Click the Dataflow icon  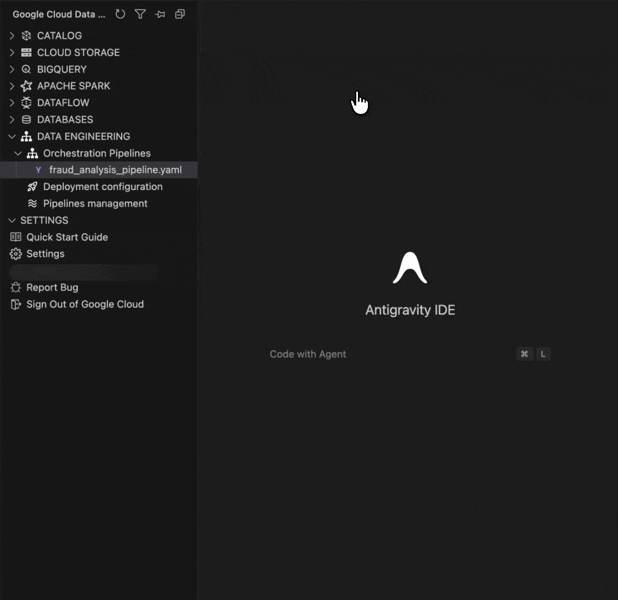(27, 103)
